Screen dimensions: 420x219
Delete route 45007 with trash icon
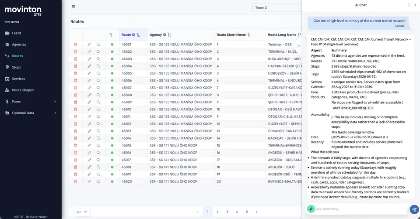tap(76, 88)
